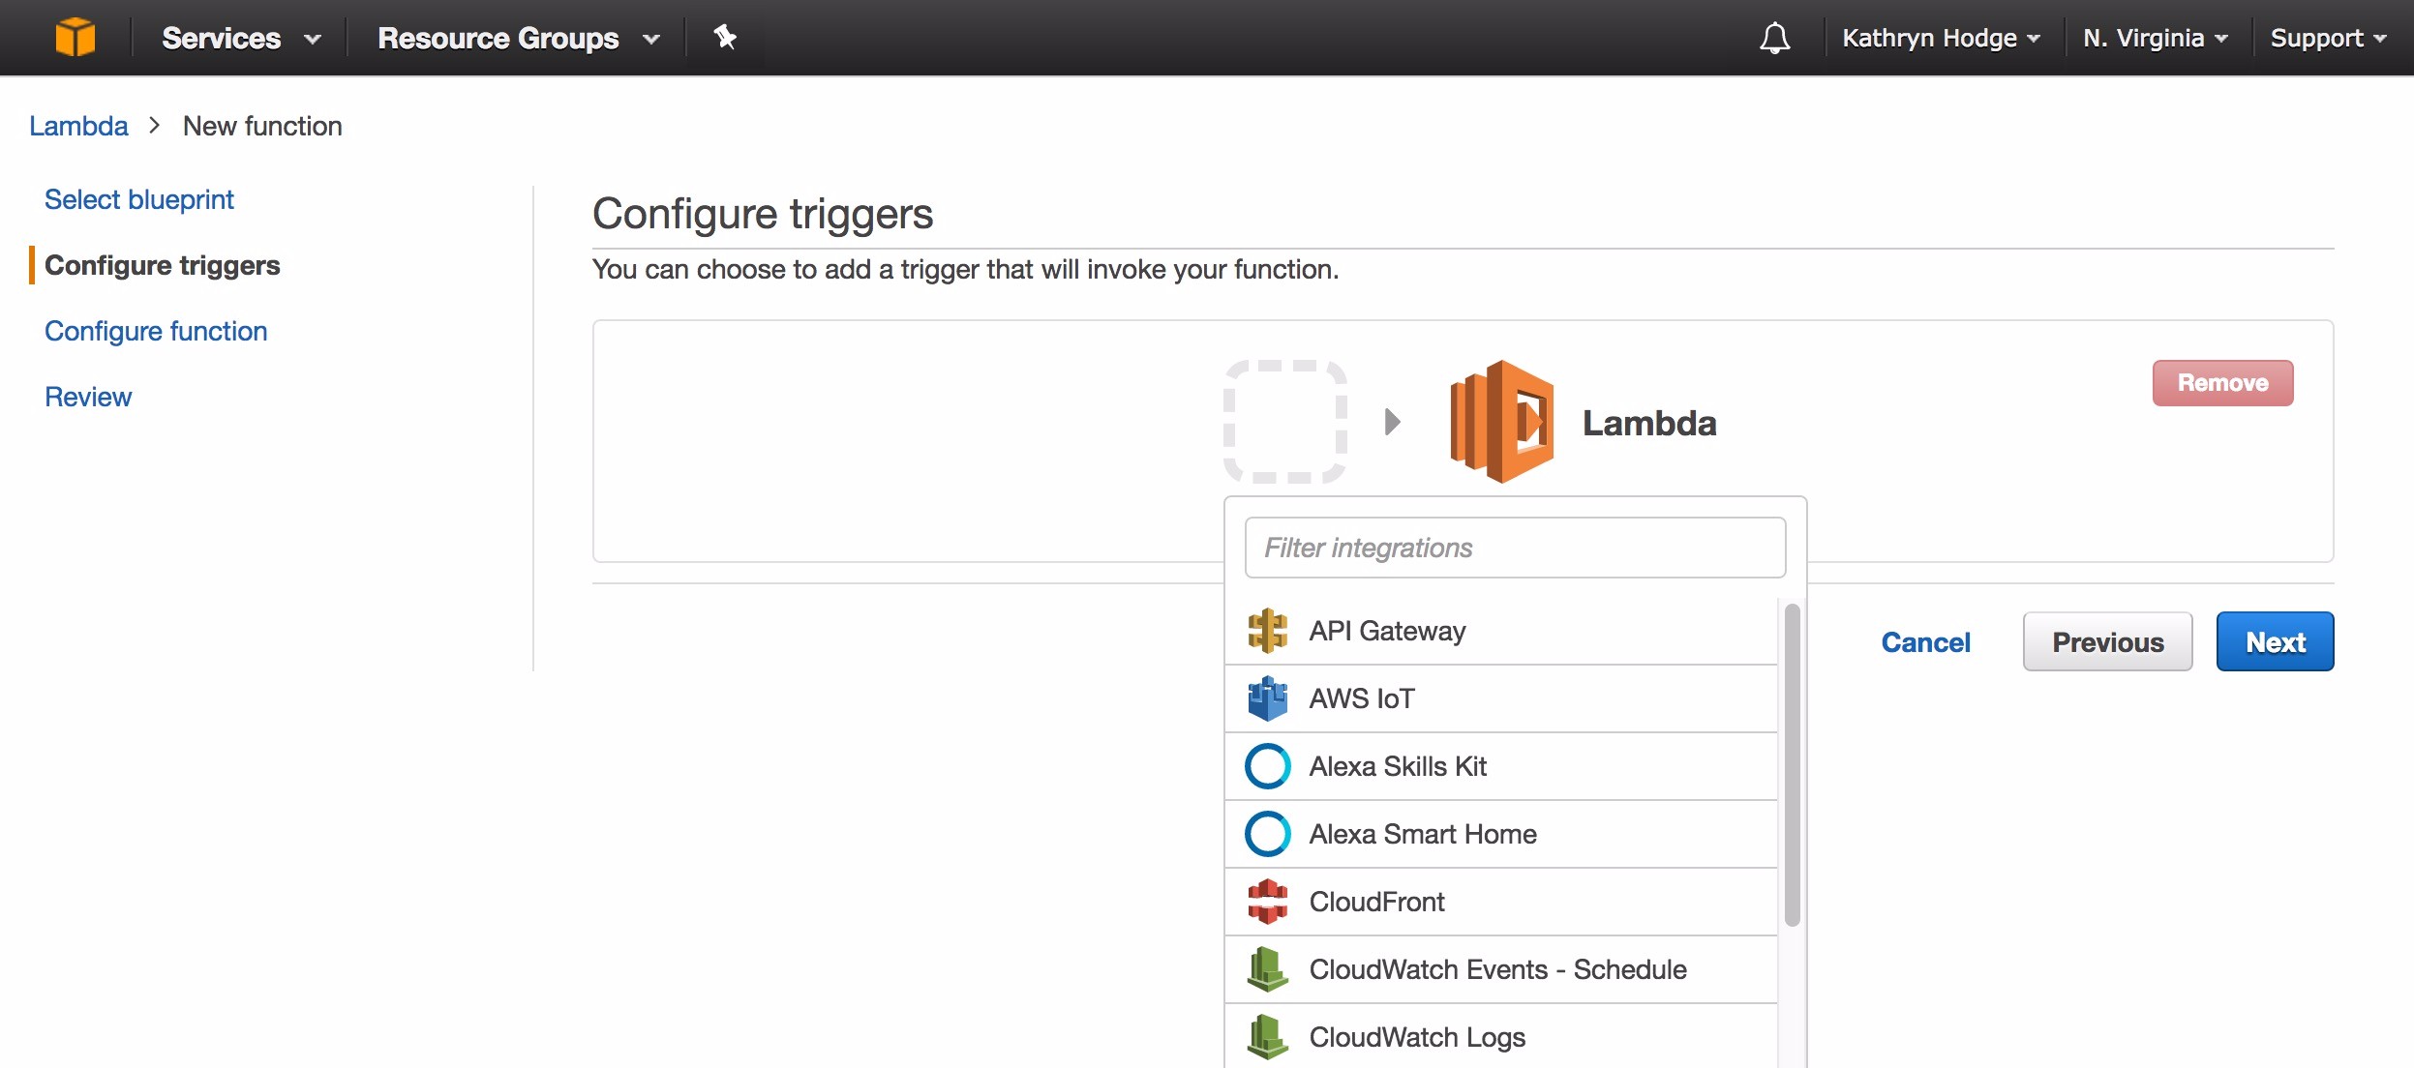Click the orange Lambda function icon

[1501, 422]
